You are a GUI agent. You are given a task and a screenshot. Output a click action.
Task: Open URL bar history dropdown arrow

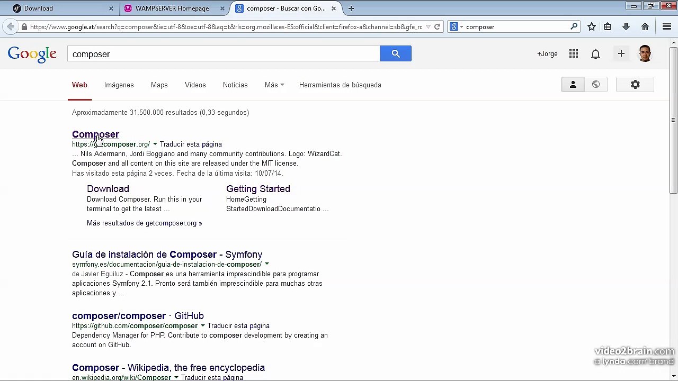tap(428, 26)
